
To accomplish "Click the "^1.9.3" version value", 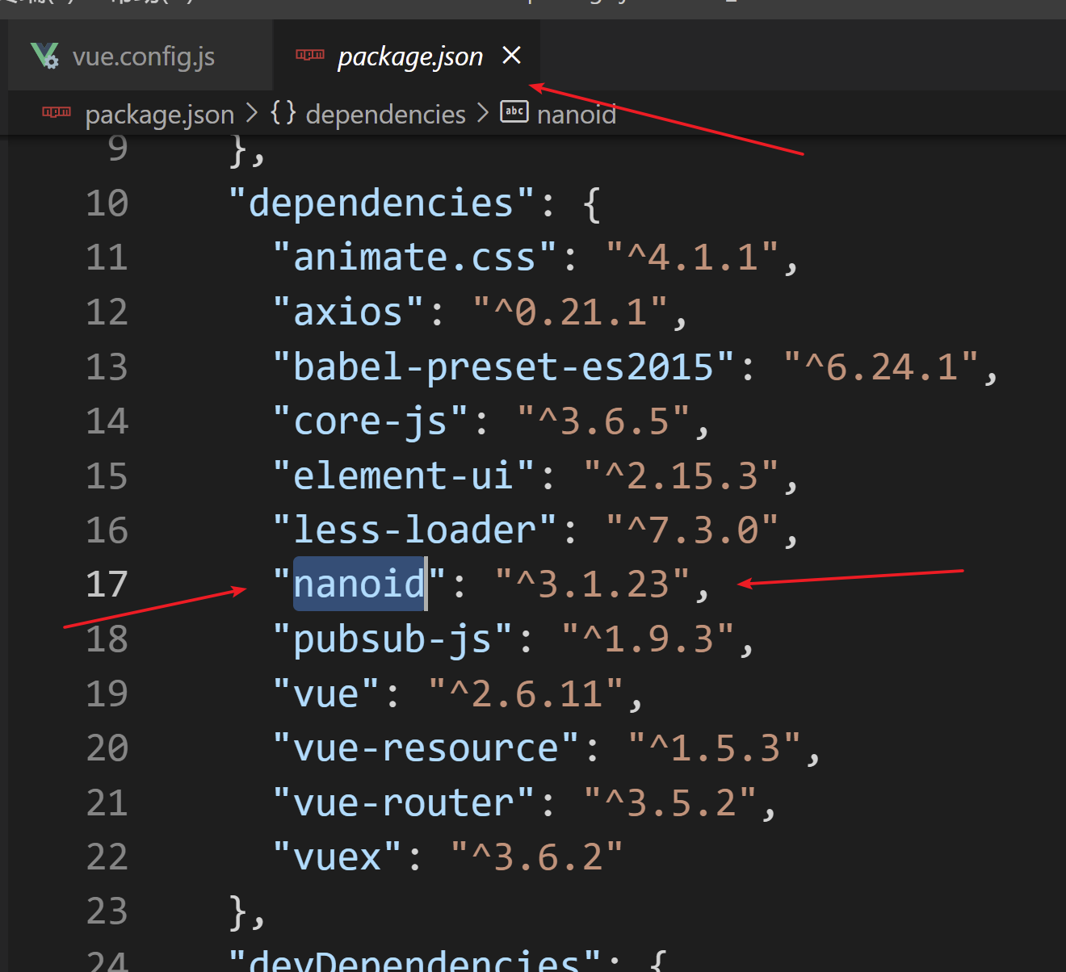I will coord(648,639).
